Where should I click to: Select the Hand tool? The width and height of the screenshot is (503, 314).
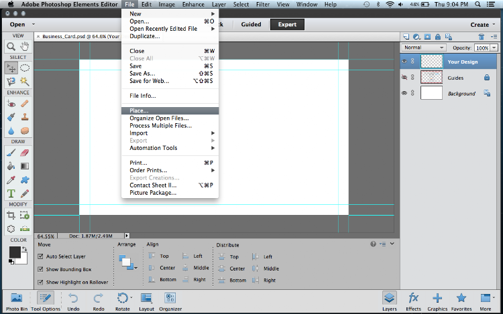pos(25,47)
